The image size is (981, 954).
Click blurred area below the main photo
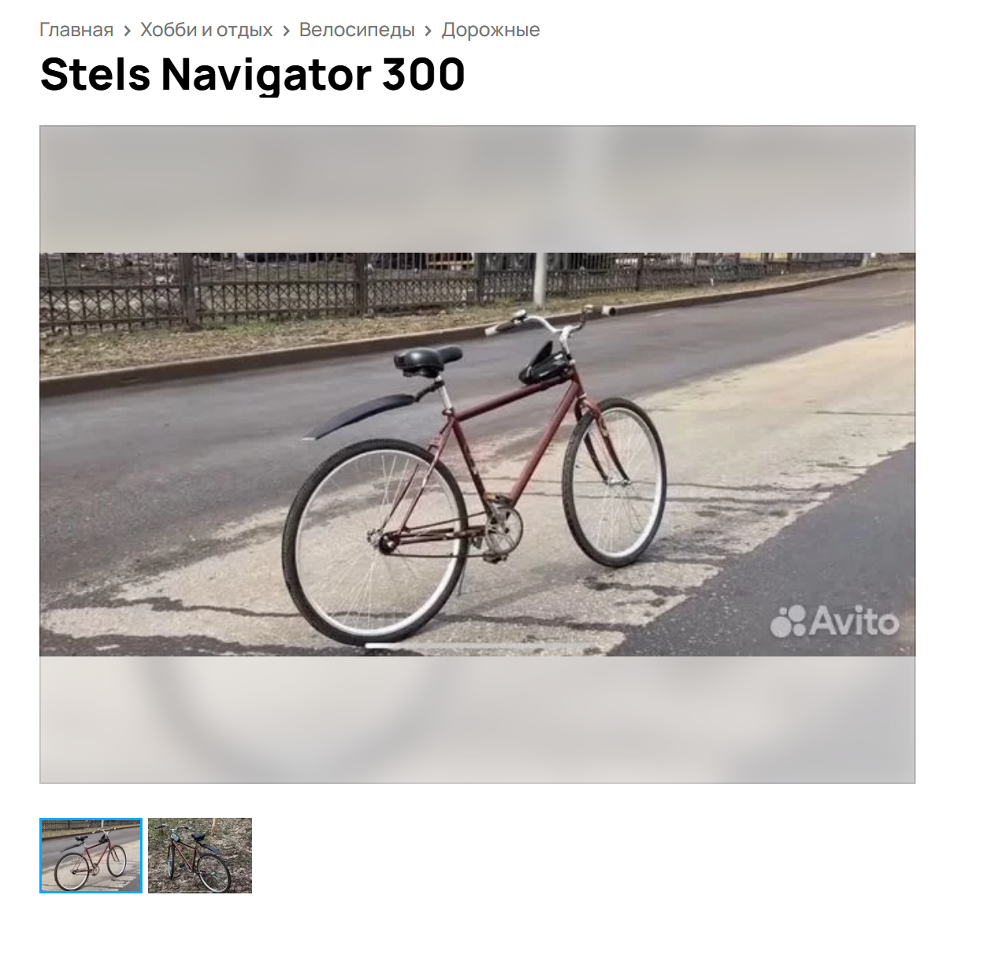pos(477,719)
